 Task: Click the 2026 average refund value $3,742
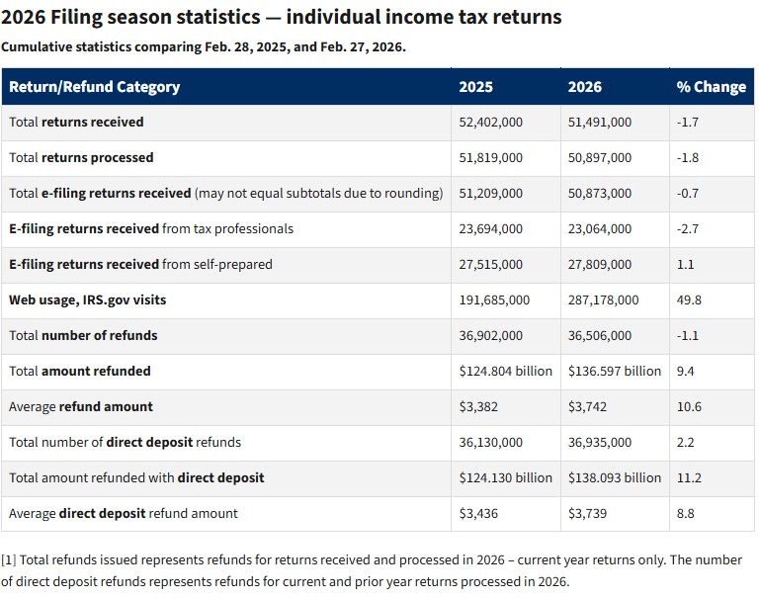pyautogui.click(x=588, y=407)
